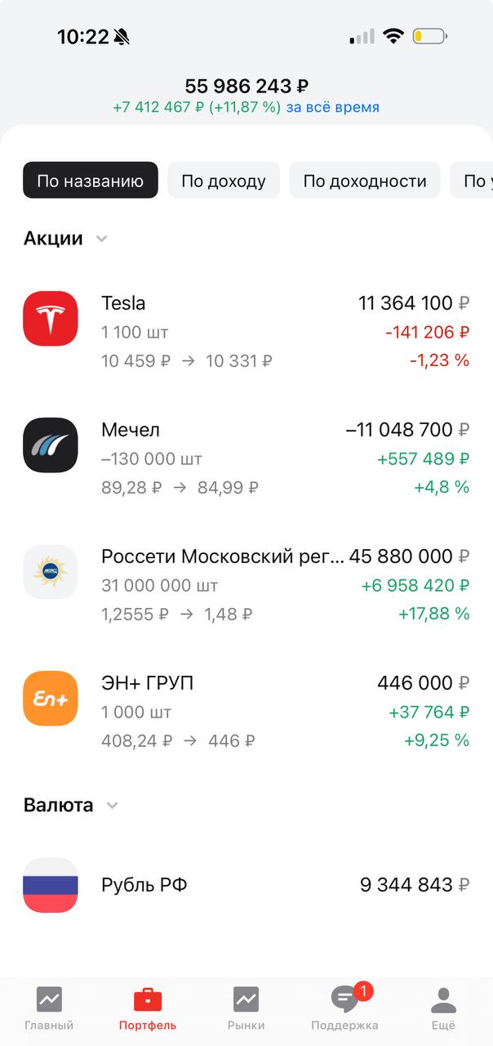Open Поддержка chat with notification badge

click(x=345, y=999)
